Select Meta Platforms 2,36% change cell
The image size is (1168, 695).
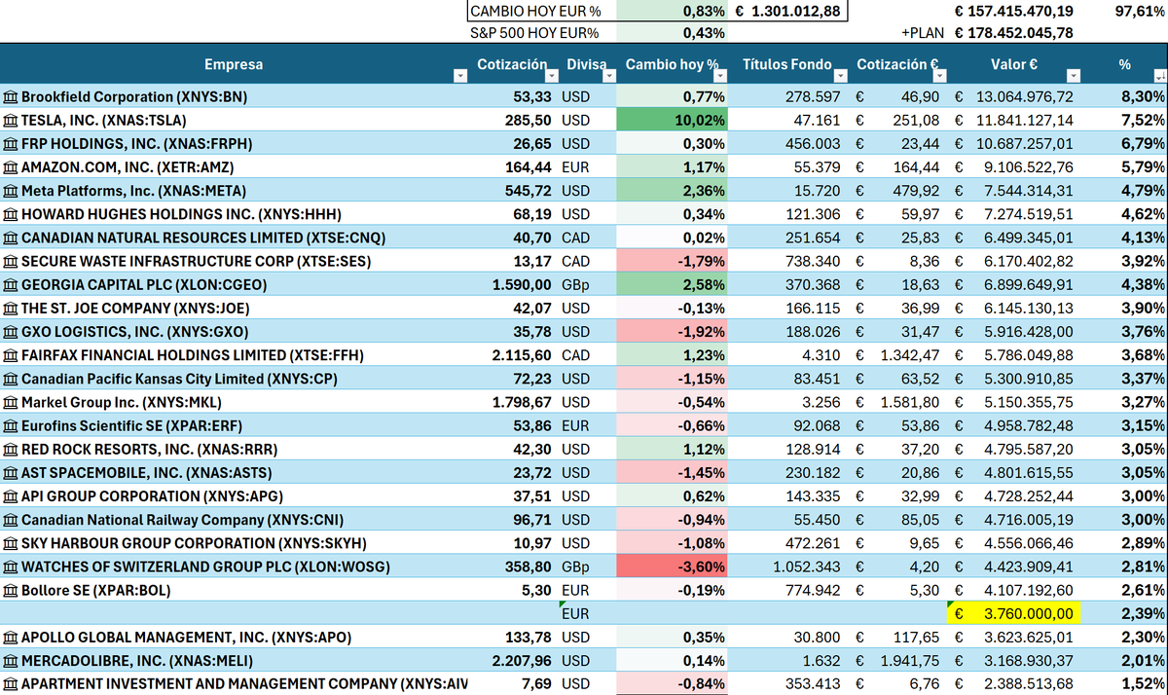(673, 191)
